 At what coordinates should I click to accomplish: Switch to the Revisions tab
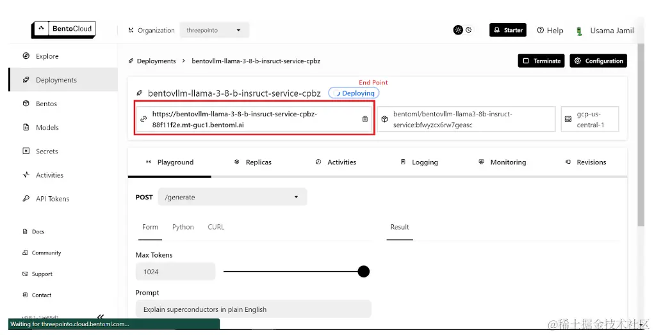585,162
